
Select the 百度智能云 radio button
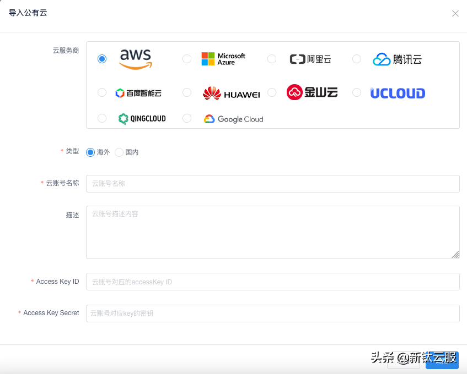click(x=102, y=92)
